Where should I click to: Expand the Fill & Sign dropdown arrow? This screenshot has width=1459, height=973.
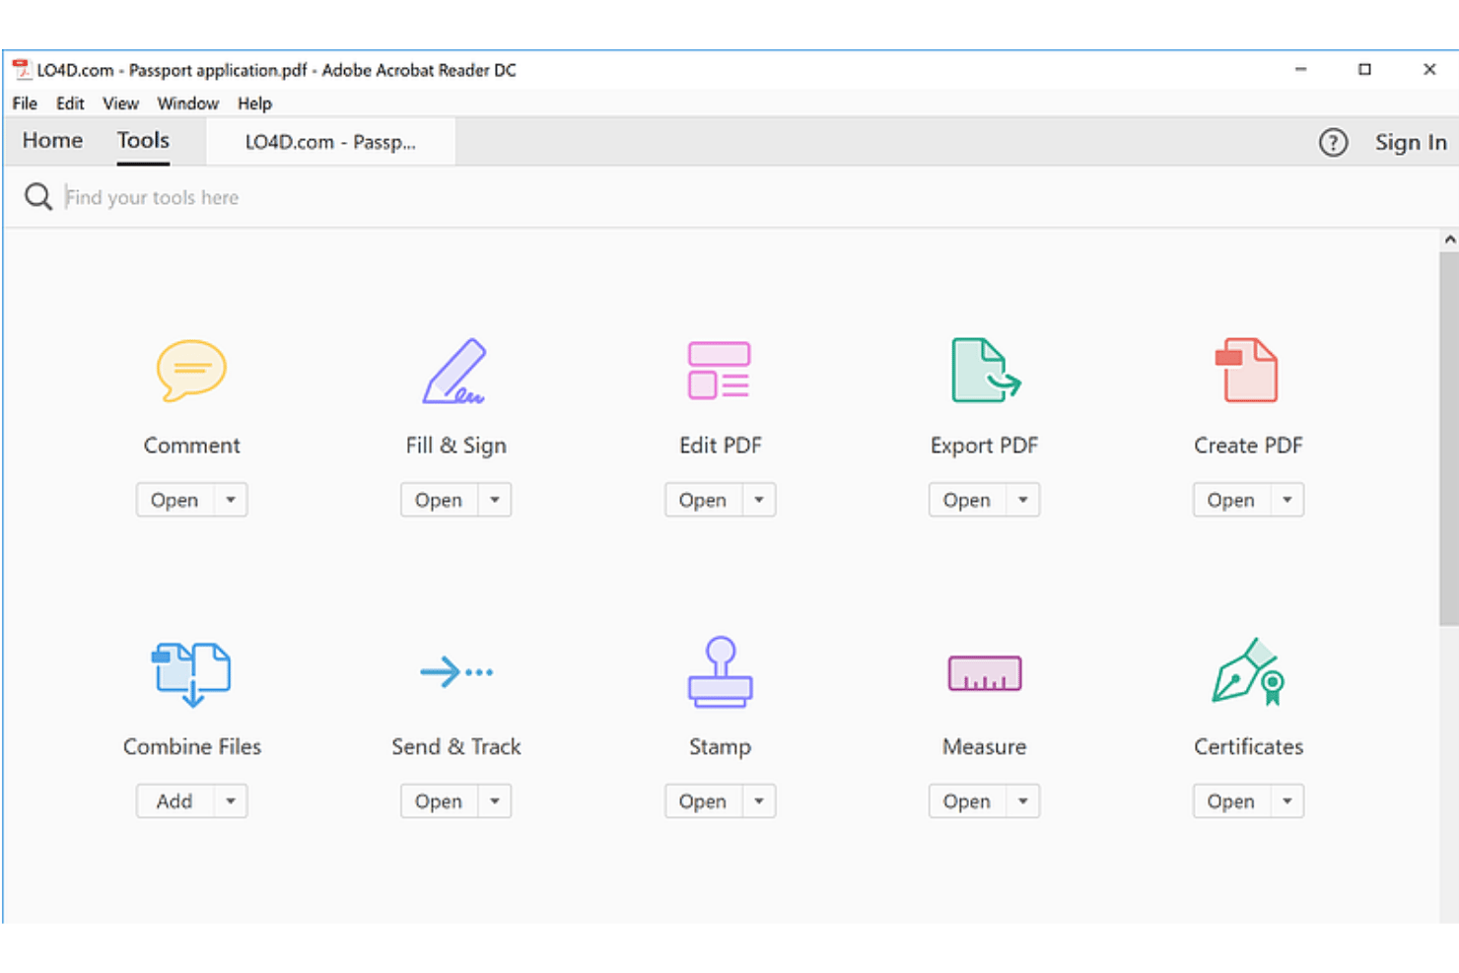[495, 500]
